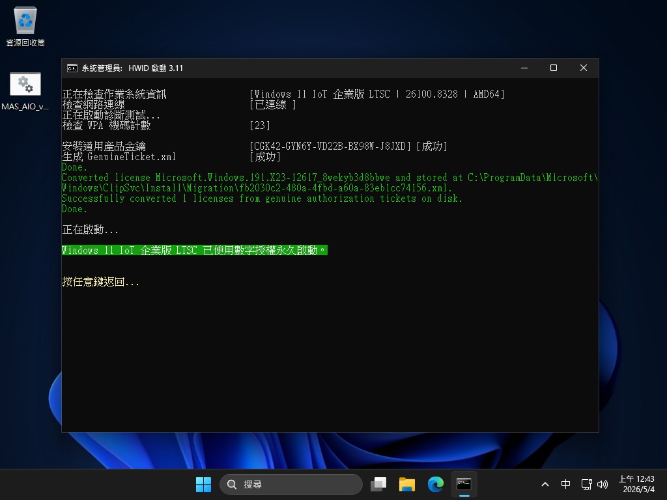Switch the 中 input method indicator
The image size is (667, 500).
pos(565,484)
